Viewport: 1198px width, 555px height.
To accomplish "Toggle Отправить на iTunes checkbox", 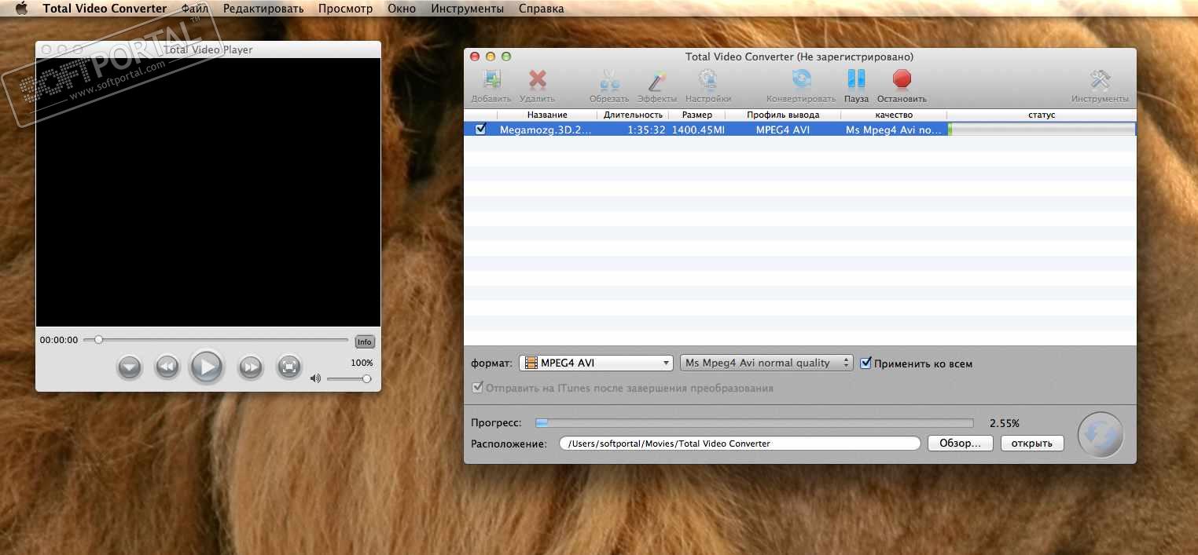I will click(476, 388).
